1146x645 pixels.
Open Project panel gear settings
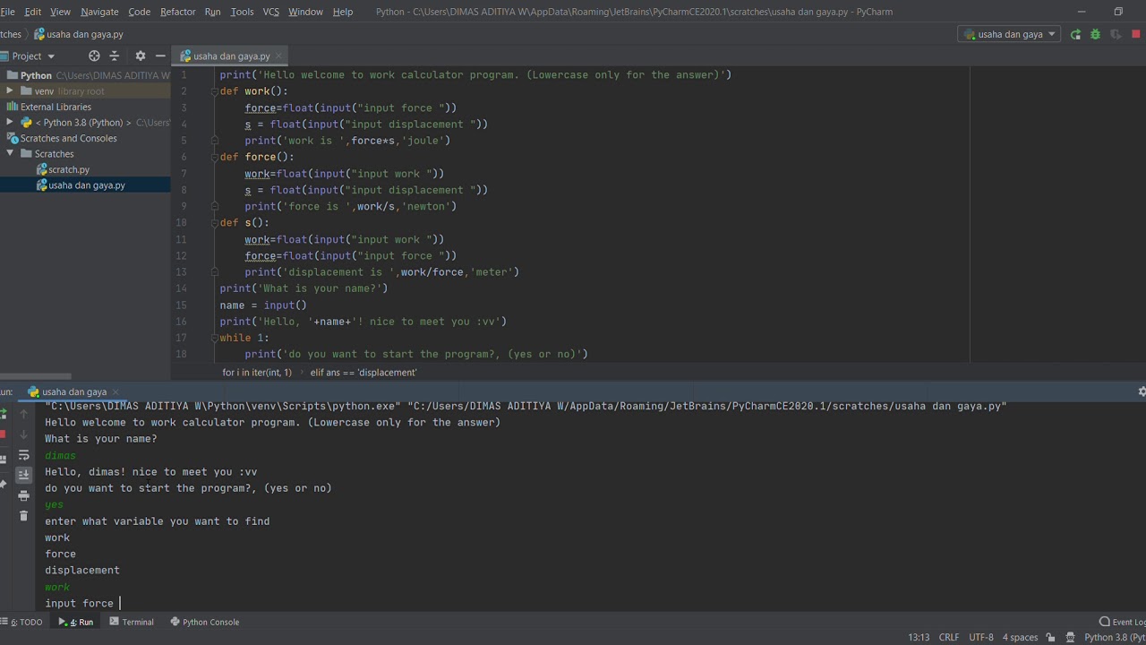(140, 56)
